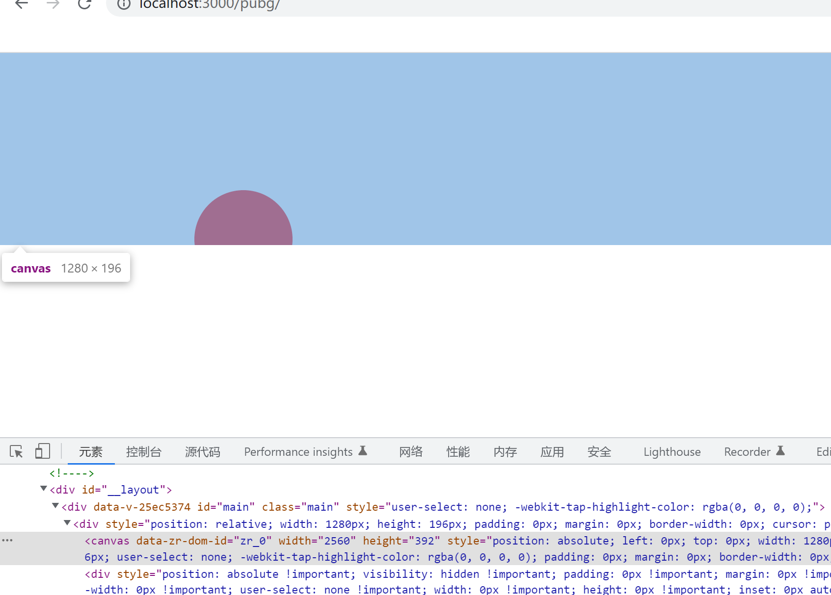
Task: Toggle the device toolbar emulation mode
Action: click(42, 451)
